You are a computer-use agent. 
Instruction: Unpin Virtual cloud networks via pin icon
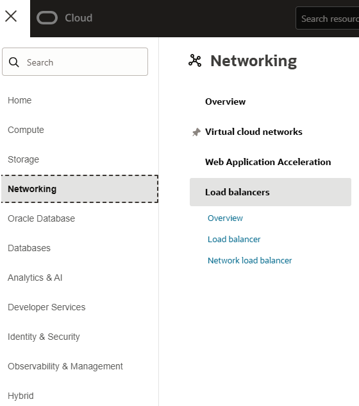pos(196,132)
